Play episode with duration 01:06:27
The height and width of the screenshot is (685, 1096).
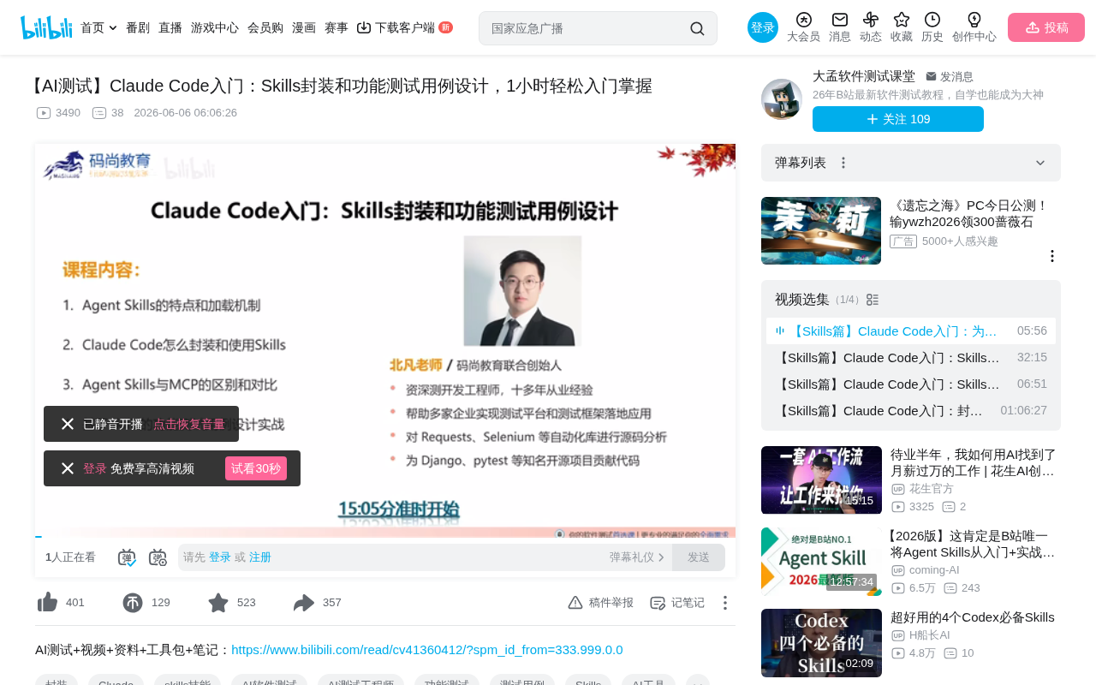911,410
